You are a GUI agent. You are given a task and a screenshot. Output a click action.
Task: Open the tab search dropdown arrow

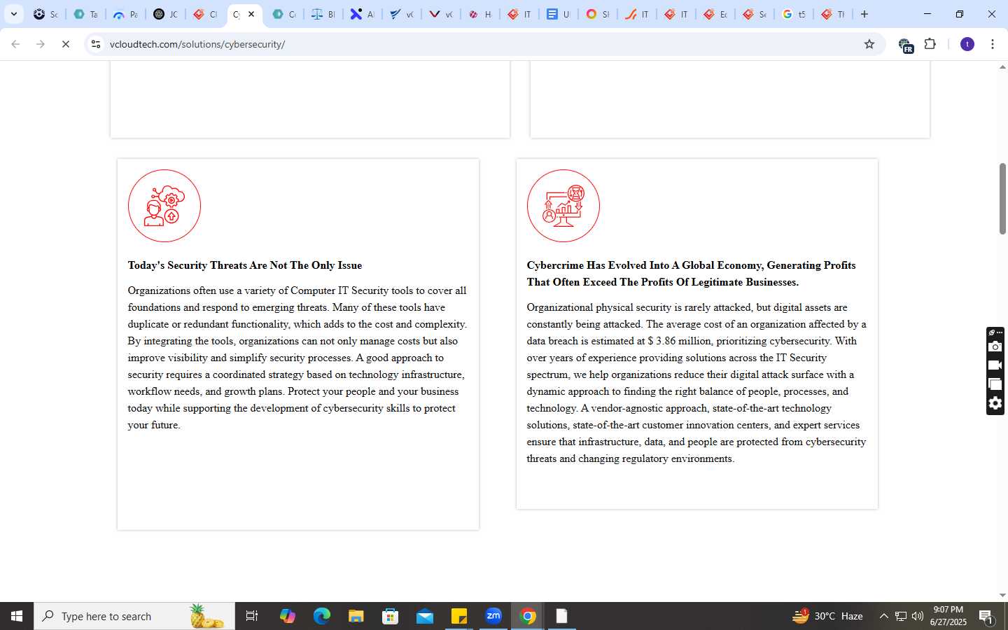13,14
